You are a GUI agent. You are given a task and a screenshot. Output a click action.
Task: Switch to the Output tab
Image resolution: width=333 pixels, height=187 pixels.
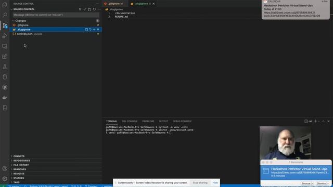pos(163,121)
